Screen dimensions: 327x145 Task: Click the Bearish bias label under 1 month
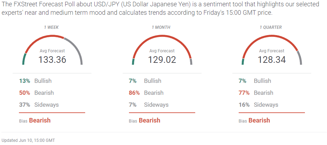(150, 120)
